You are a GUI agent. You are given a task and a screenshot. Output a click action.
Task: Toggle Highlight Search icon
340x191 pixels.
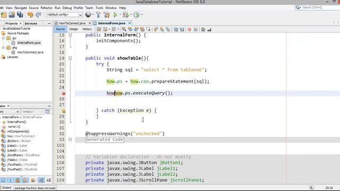(142, 29)
